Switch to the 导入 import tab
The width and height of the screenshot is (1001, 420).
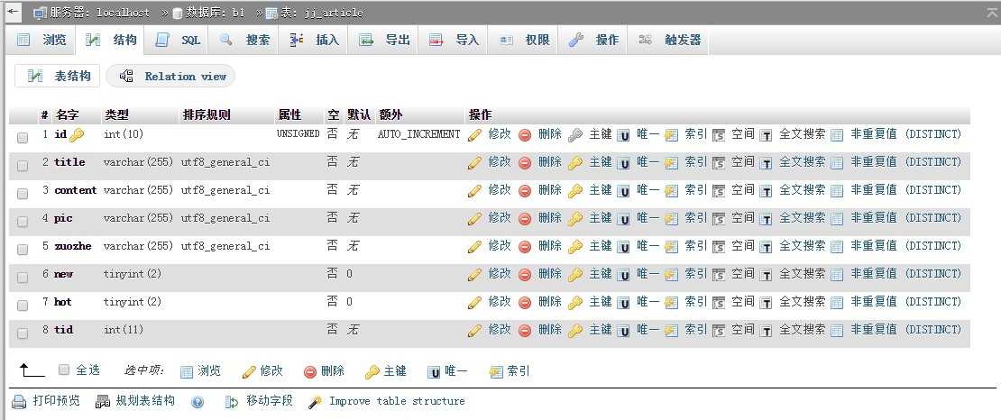coord(454,40)
